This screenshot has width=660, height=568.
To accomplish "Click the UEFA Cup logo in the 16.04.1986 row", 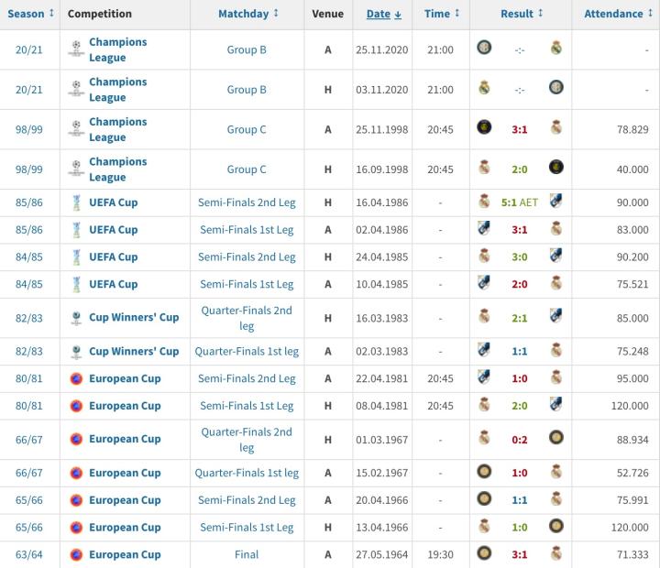I will pyautogui.click(x=76, y=202).
